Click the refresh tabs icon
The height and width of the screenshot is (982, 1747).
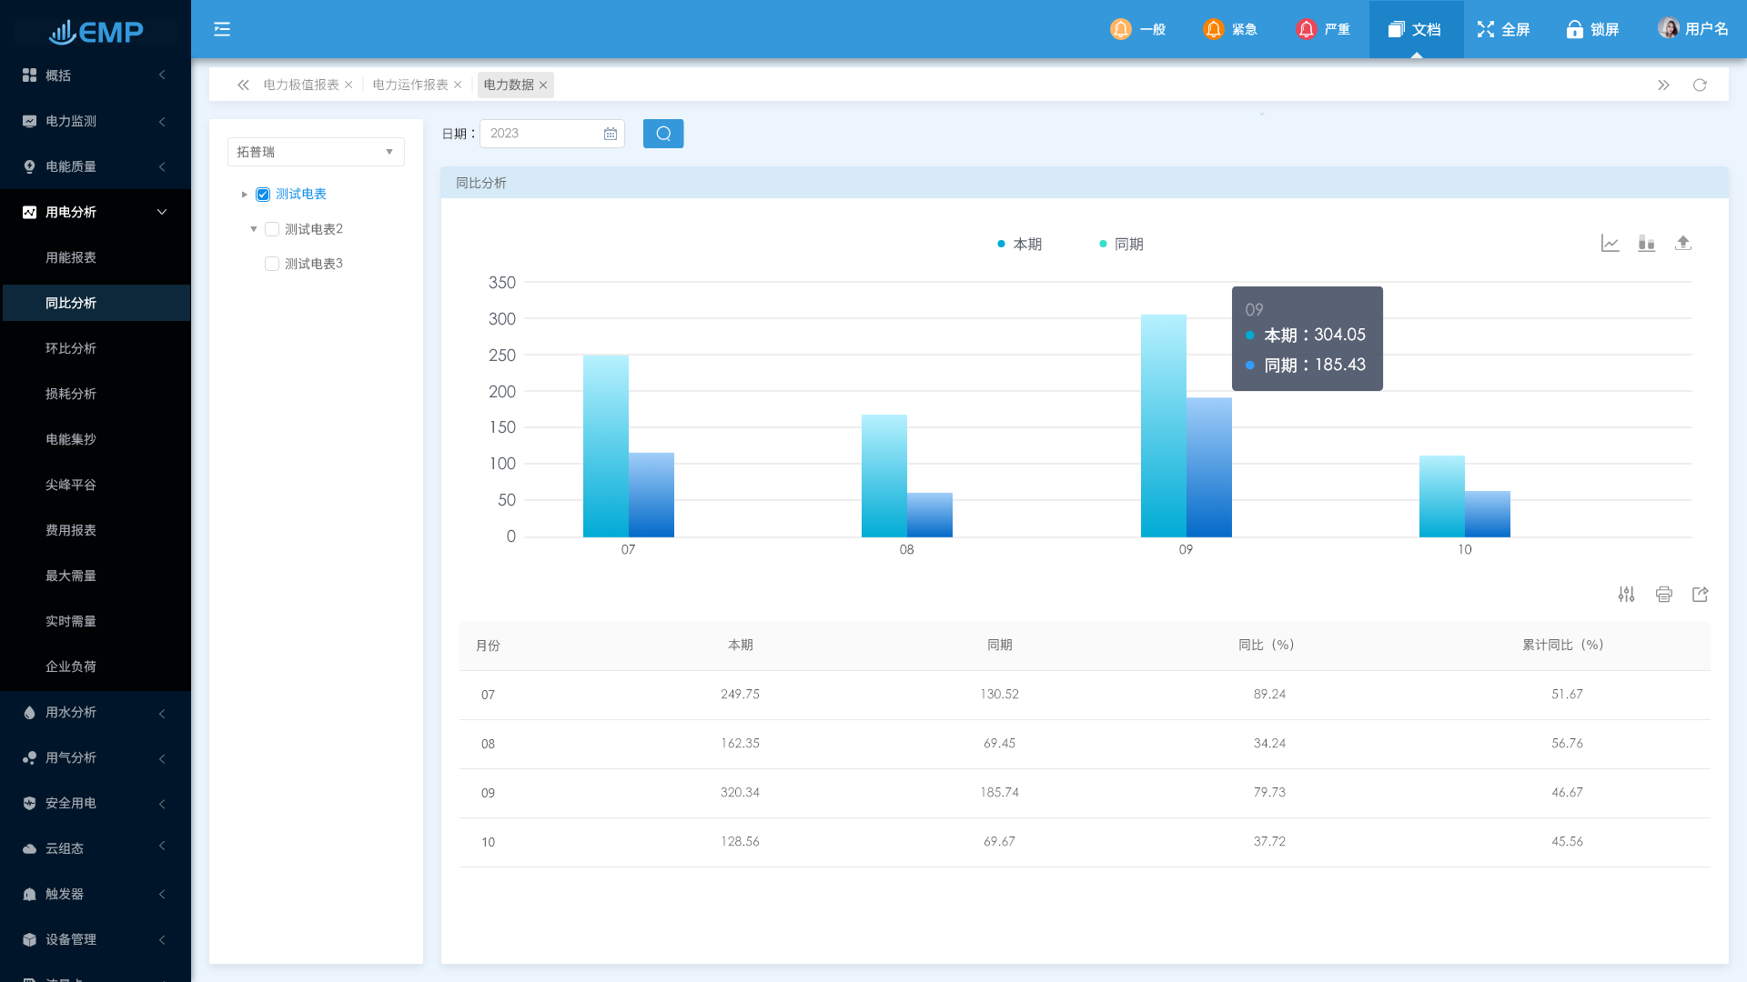click(1699, 85)
